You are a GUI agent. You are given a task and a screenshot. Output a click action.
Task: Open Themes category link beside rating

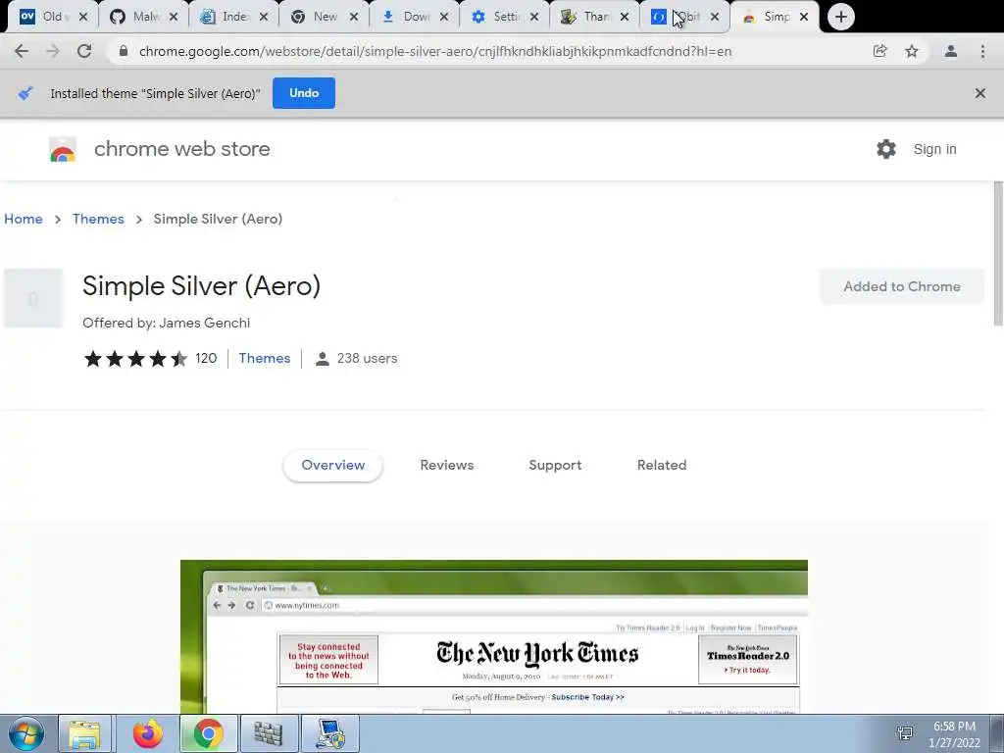point(265,359)
